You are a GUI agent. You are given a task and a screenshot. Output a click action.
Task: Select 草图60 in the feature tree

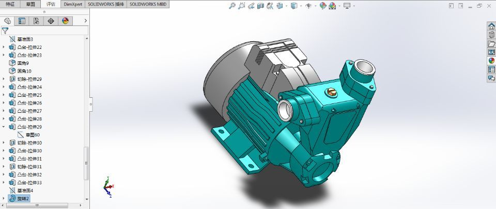pyautogui.click(x=33, y=135)
